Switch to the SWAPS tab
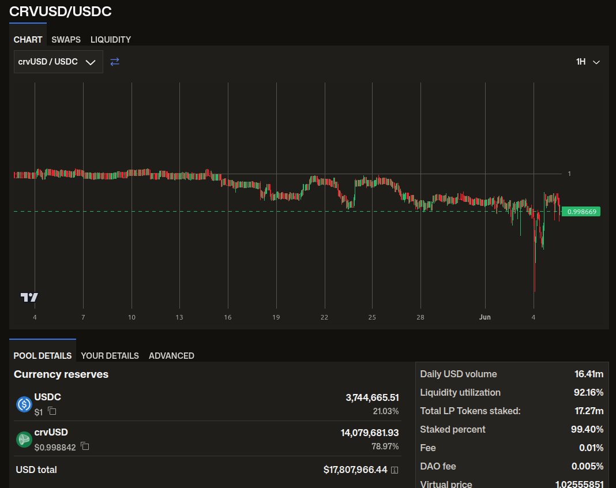 click(66, 40)
